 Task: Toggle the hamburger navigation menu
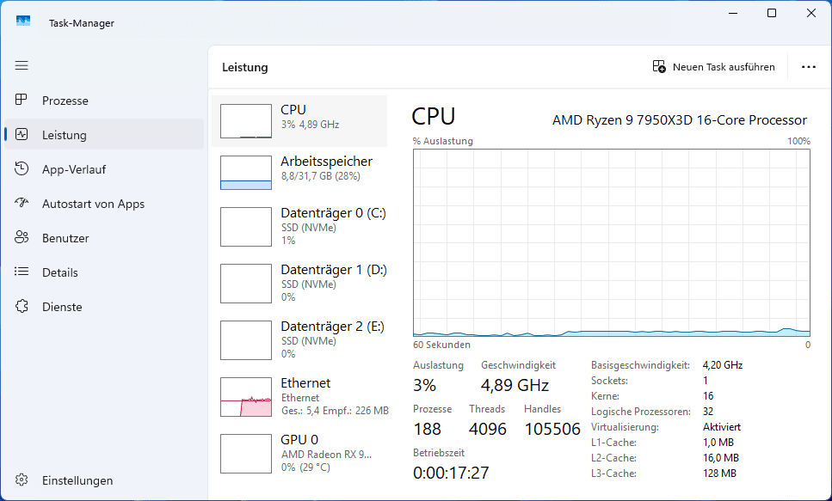point(22,65)
